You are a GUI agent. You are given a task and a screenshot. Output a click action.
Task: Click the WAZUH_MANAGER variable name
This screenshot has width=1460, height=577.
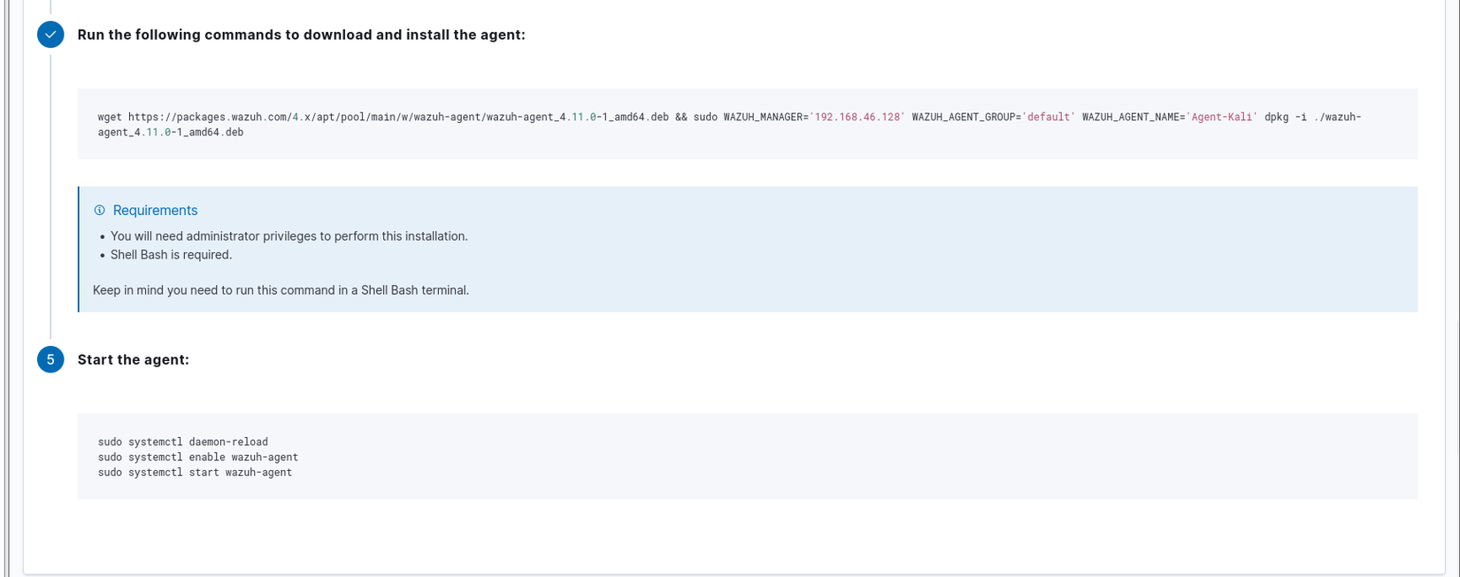point(762,117)
